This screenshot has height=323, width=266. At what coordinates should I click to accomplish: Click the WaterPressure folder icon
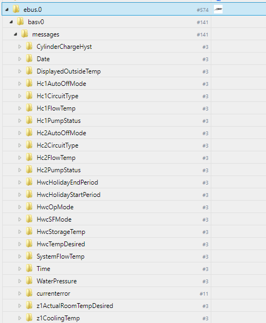[x=29, y=281]
